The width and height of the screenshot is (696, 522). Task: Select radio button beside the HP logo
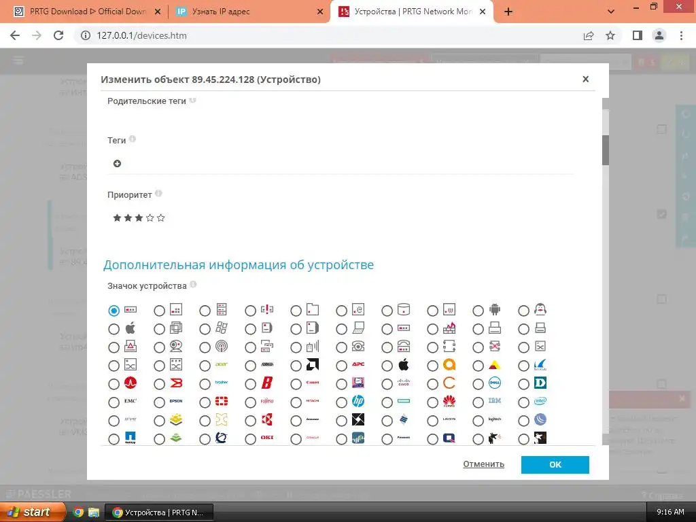[342, 402]
